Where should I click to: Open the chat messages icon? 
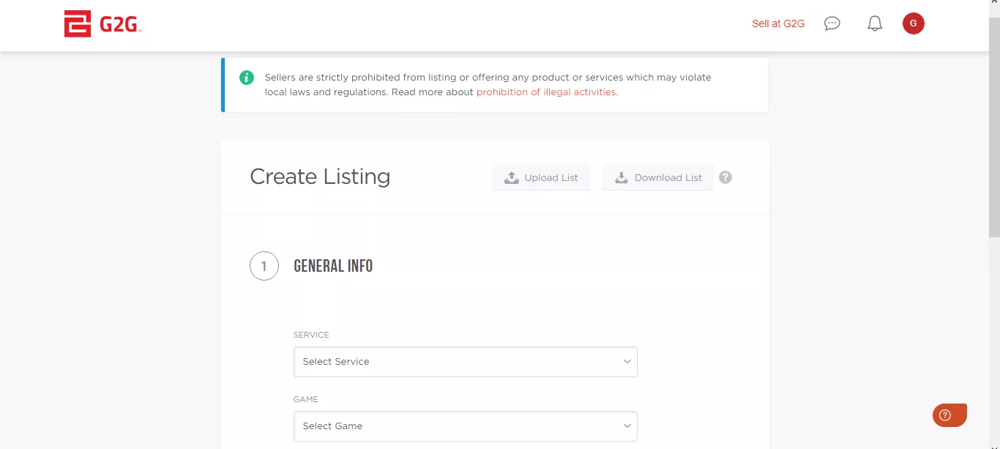pos(832,23)
